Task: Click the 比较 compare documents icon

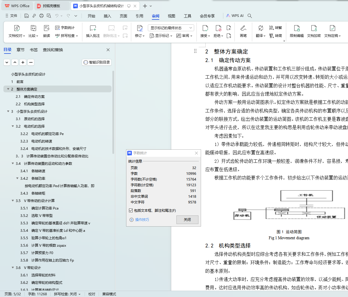Action: [x=33, y=28]
